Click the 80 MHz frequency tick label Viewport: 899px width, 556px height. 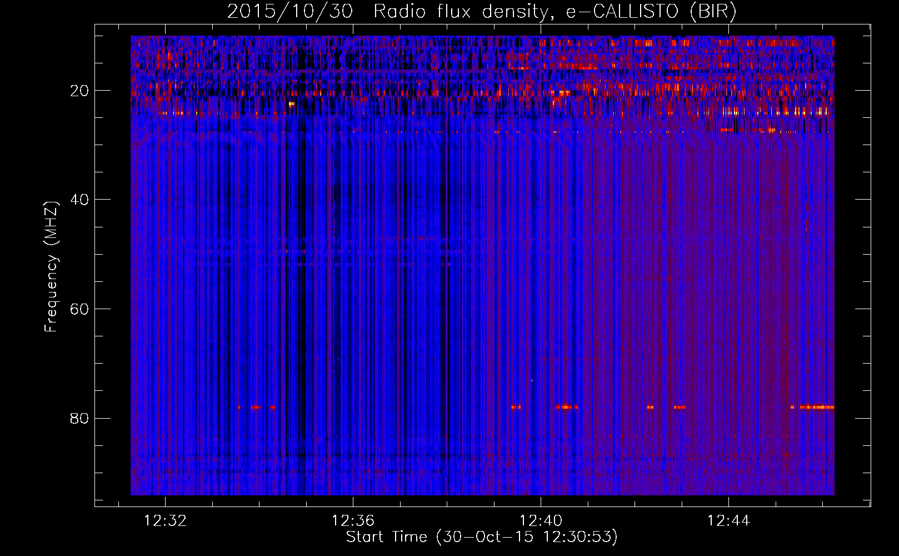79,418
